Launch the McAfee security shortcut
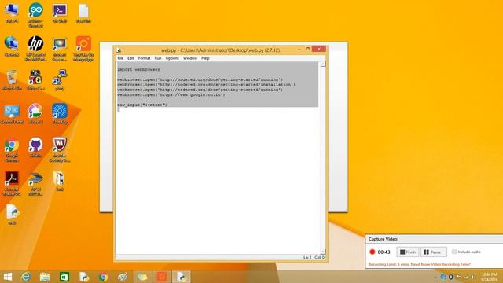 (x=60, y=150)
